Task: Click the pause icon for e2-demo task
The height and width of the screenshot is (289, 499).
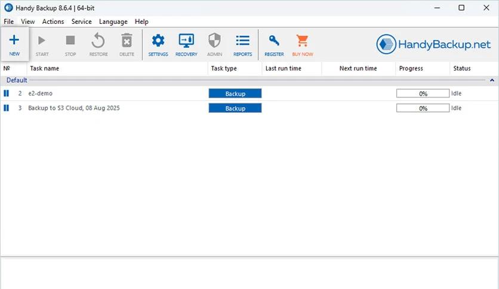Action: click(6, 93)
